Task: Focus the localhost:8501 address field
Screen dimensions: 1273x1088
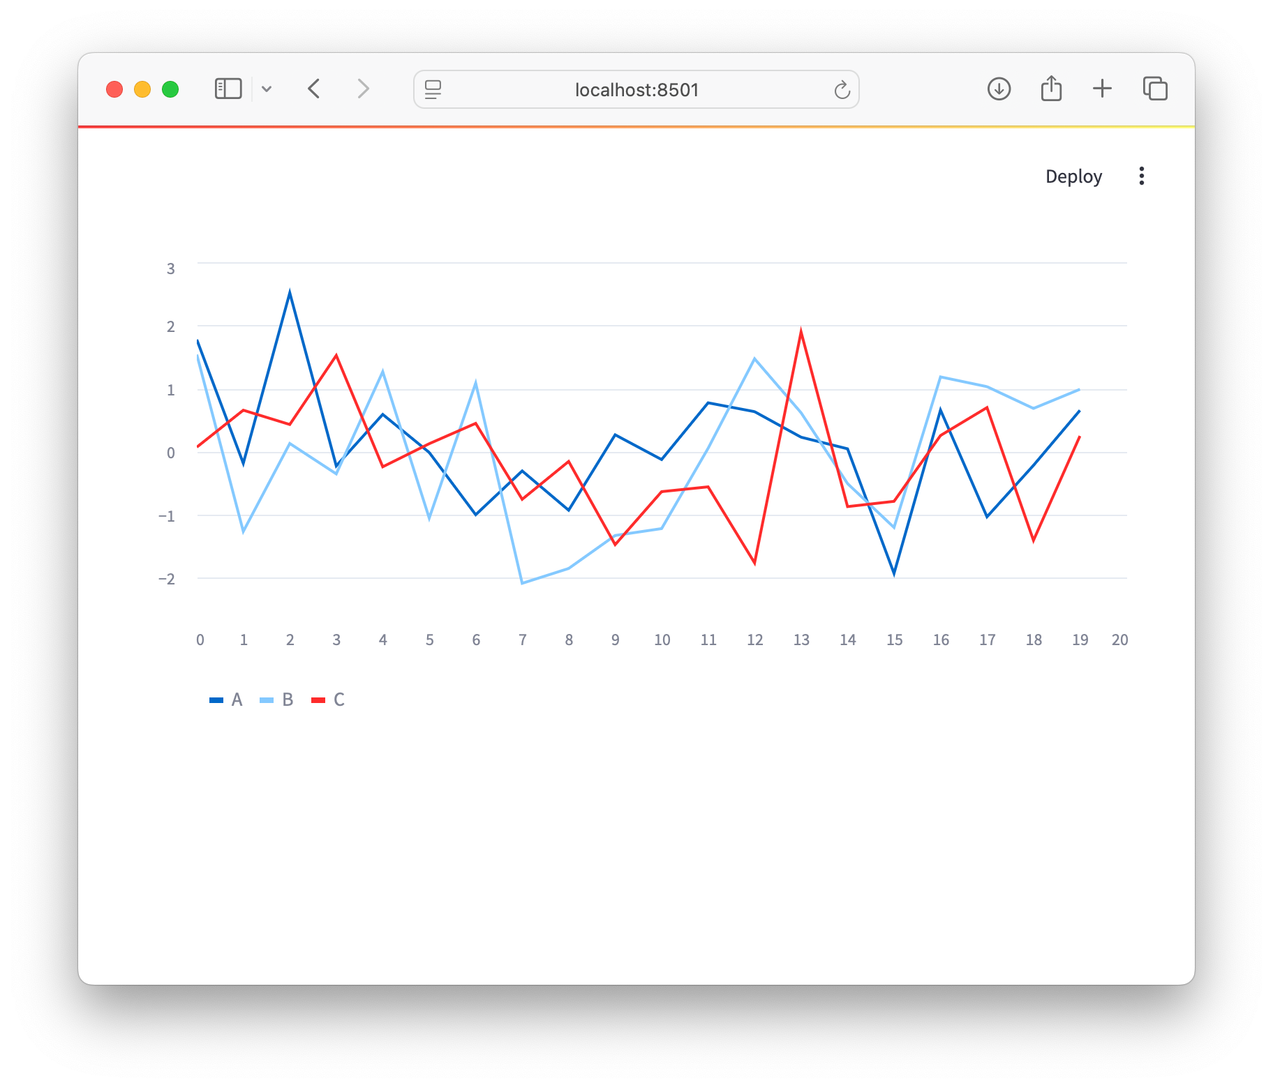Action: [636, 90]
